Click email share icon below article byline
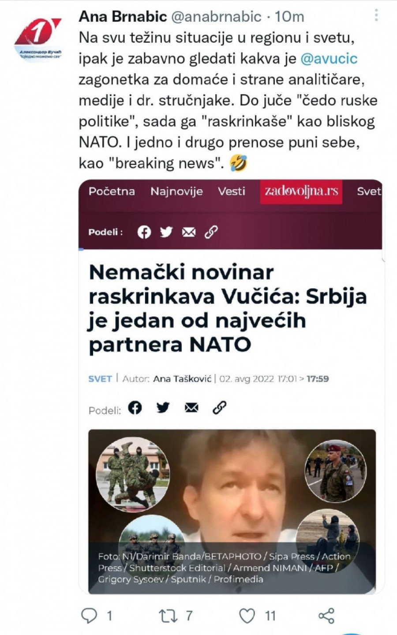 pyautogui.click(x=191, y=408)
